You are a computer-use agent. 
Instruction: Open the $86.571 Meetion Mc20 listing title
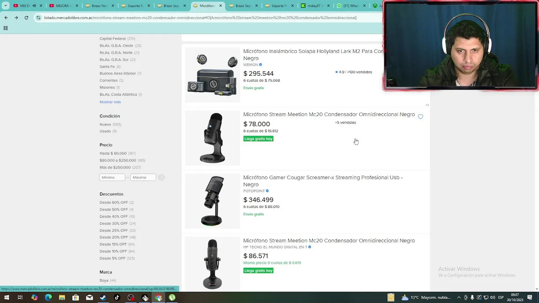point(329,241)
